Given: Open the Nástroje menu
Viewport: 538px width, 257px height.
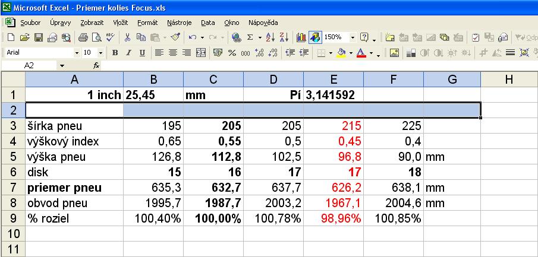Looking at the screenshot, I should 179,23.
